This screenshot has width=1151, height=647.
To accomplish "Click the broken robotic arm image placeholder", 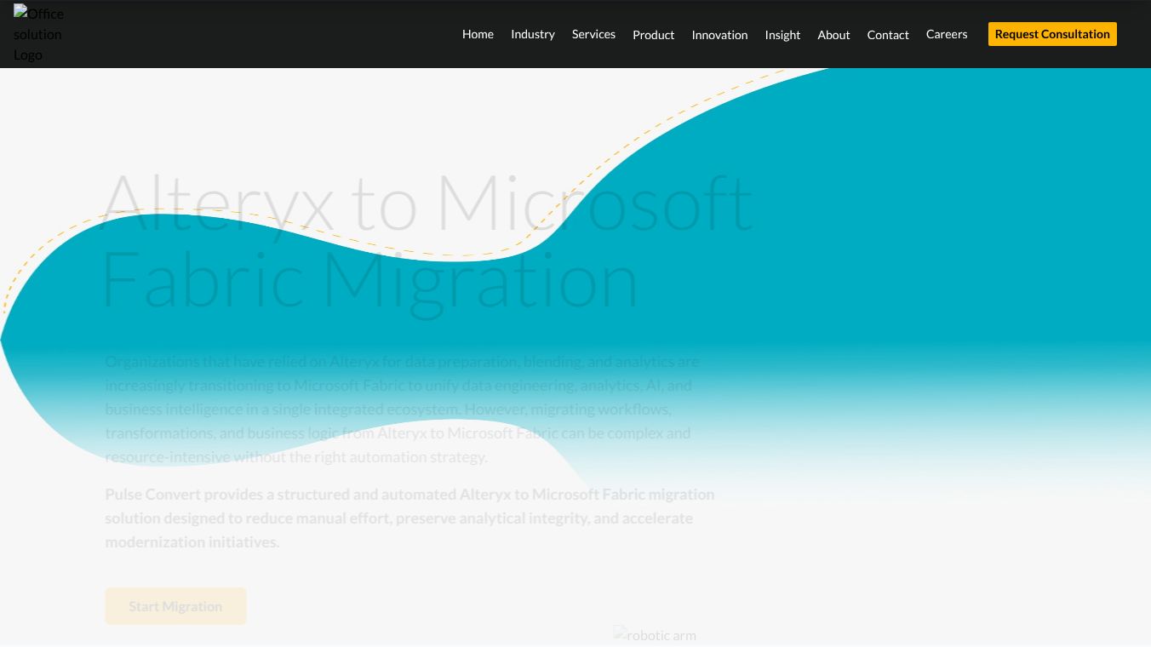I will [655, 635].
